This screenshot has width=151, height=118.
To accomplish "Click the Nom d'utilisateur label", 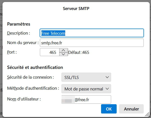I will [x=24, y=99].
